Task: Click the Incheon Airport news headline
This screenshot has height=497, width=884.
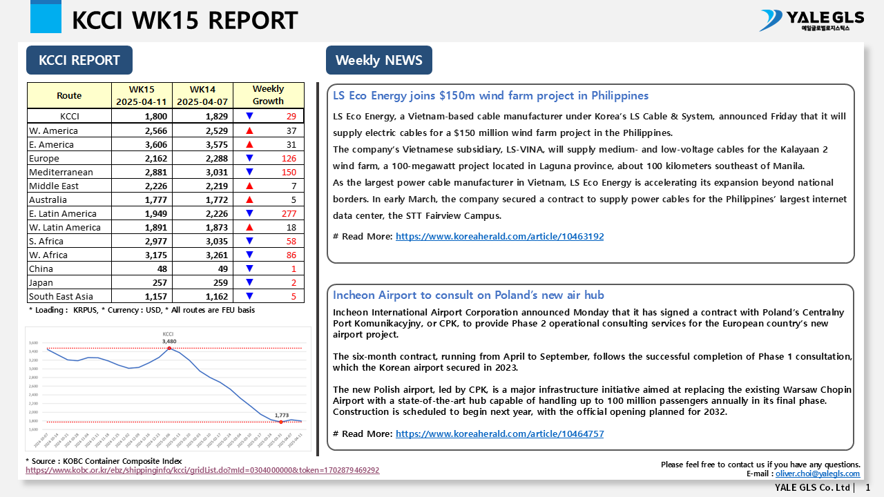Action: tap(468, 295)
